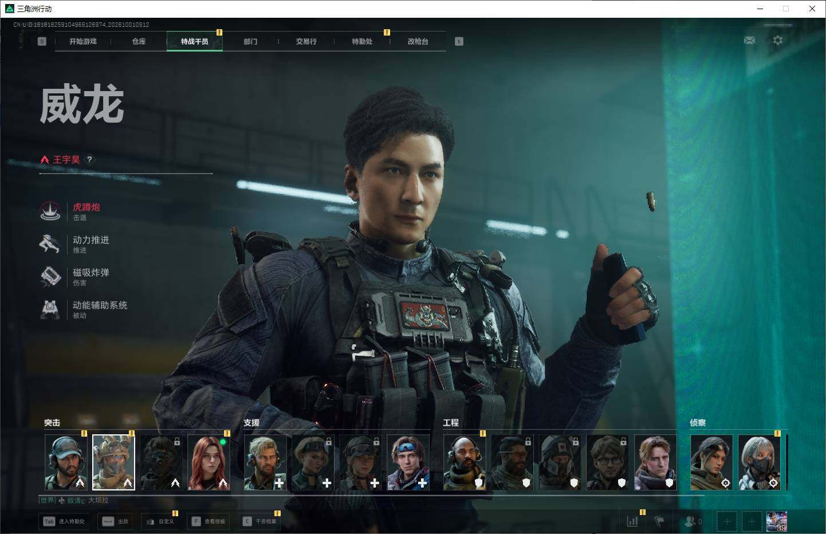This screenshot has width=826, height=534.
Task: Open the mail envelope icon
Action: click(x=749, y=41)
